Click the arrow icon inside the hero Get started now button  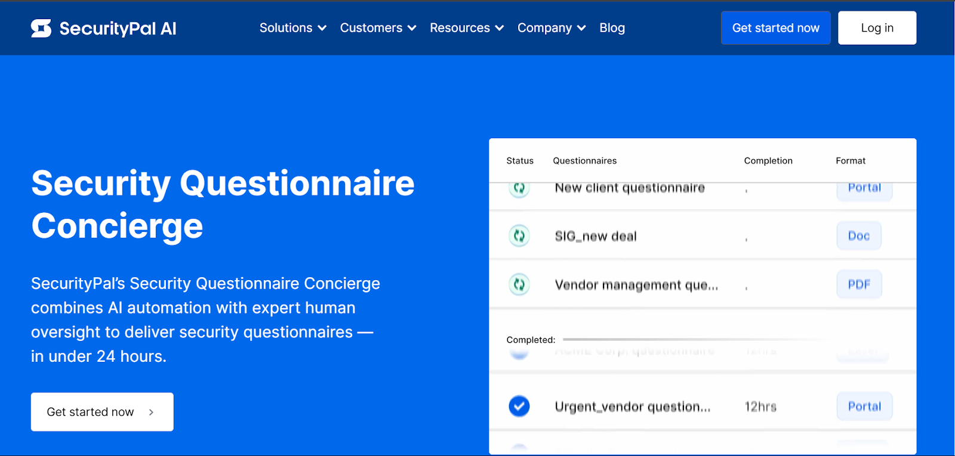[x=152, y=412]
